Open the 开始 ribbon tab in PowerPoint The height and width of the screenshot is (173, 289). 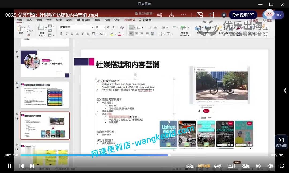[19, 20]
